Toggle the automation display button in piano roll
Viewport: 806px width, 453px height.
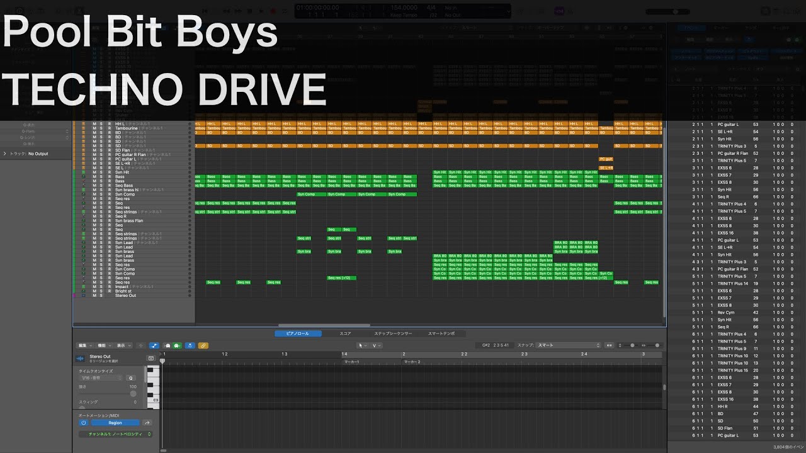[154, 345]
